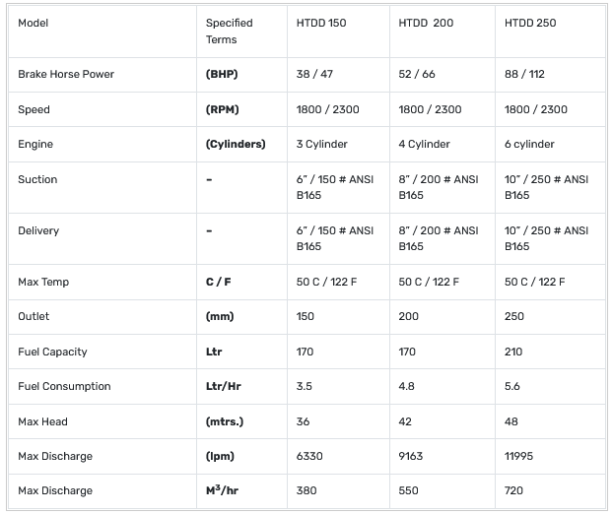Click the Specified Terms header cell

click(229, 31)
